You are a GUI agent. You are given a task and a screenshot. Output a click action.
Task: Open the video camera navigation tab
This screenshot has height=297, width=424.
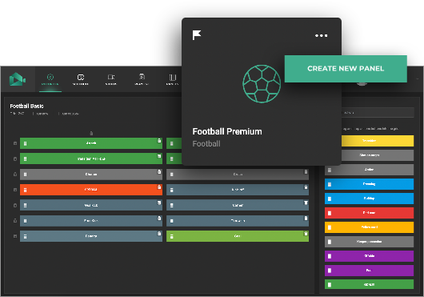[x=111, y=80]
